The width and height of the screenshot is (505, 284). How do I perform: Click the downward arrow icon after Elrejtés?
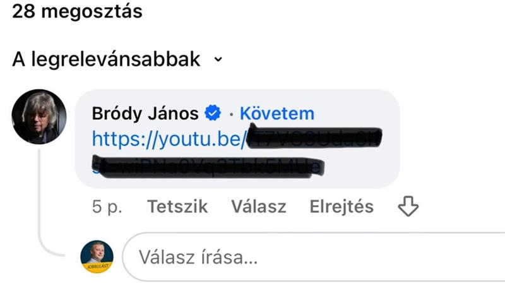(x=408, y=206)
